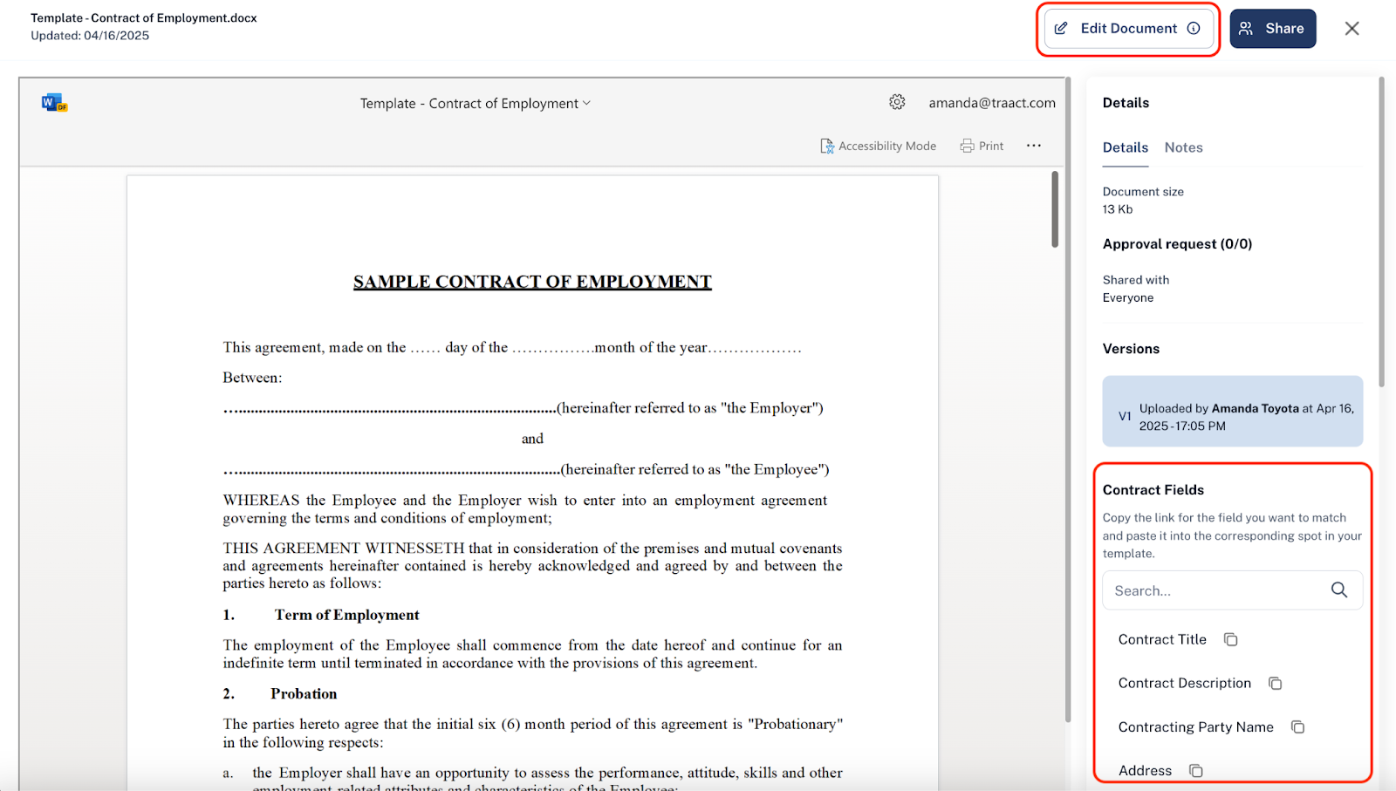Open the viewer settings gear
Screen dimensions: 1396x791
[x=897, y=102]
